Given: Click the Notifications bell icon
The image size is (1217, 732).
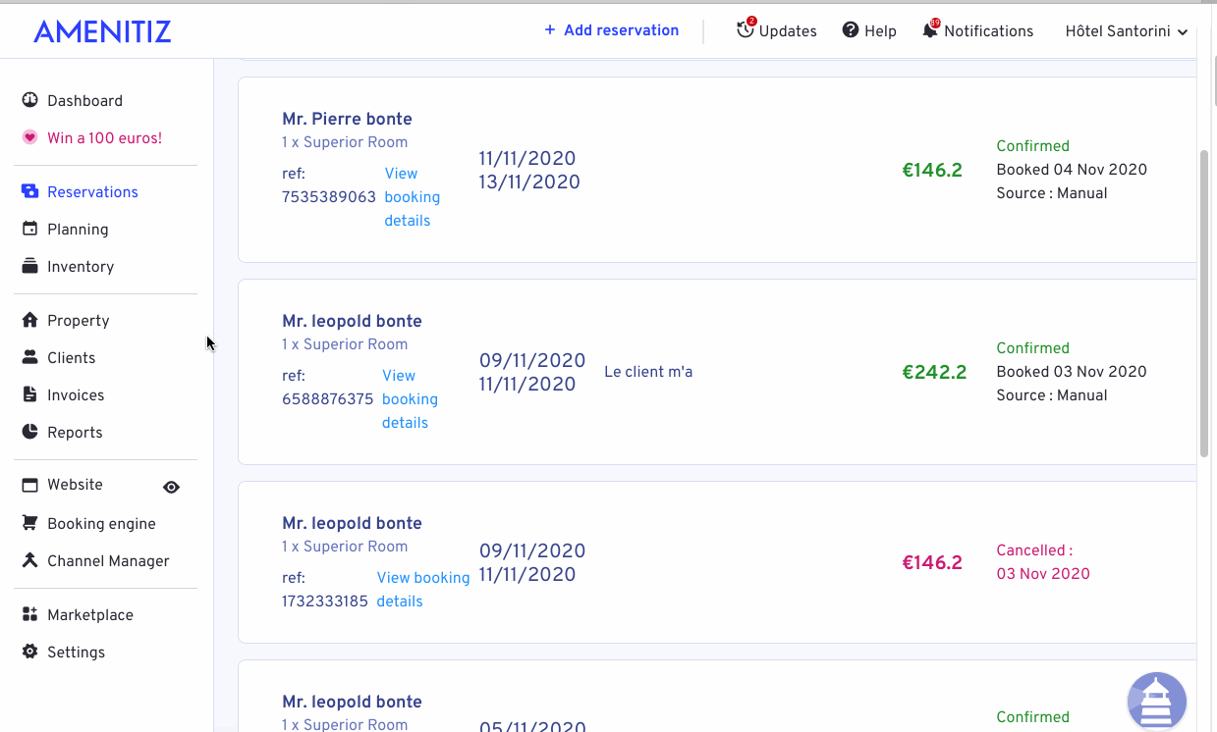Looking at the screenshot, I should tap(930, 29).
